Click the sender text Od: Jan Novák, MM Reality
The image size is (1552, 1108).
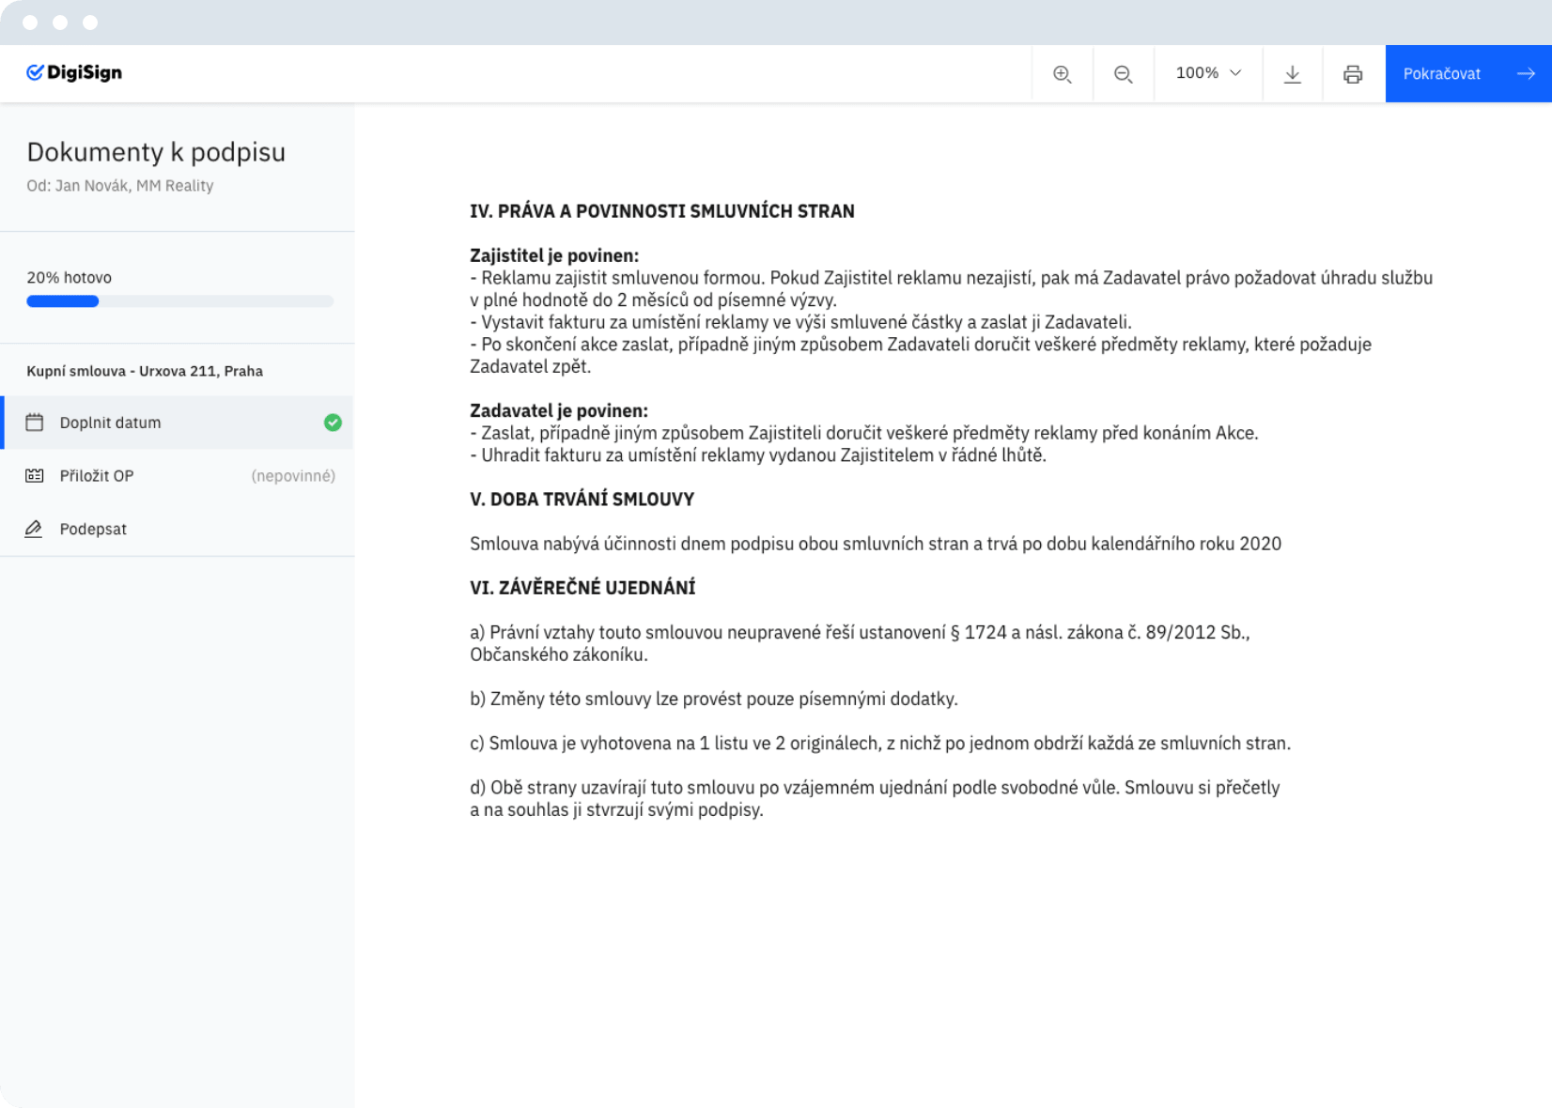click(120, 186)
